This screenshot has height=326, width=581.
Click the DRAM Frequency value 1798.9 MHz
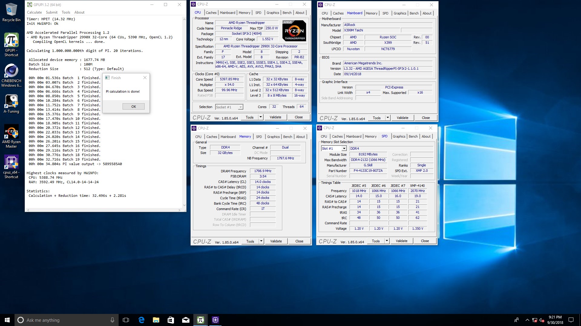[x=263, y=171]
